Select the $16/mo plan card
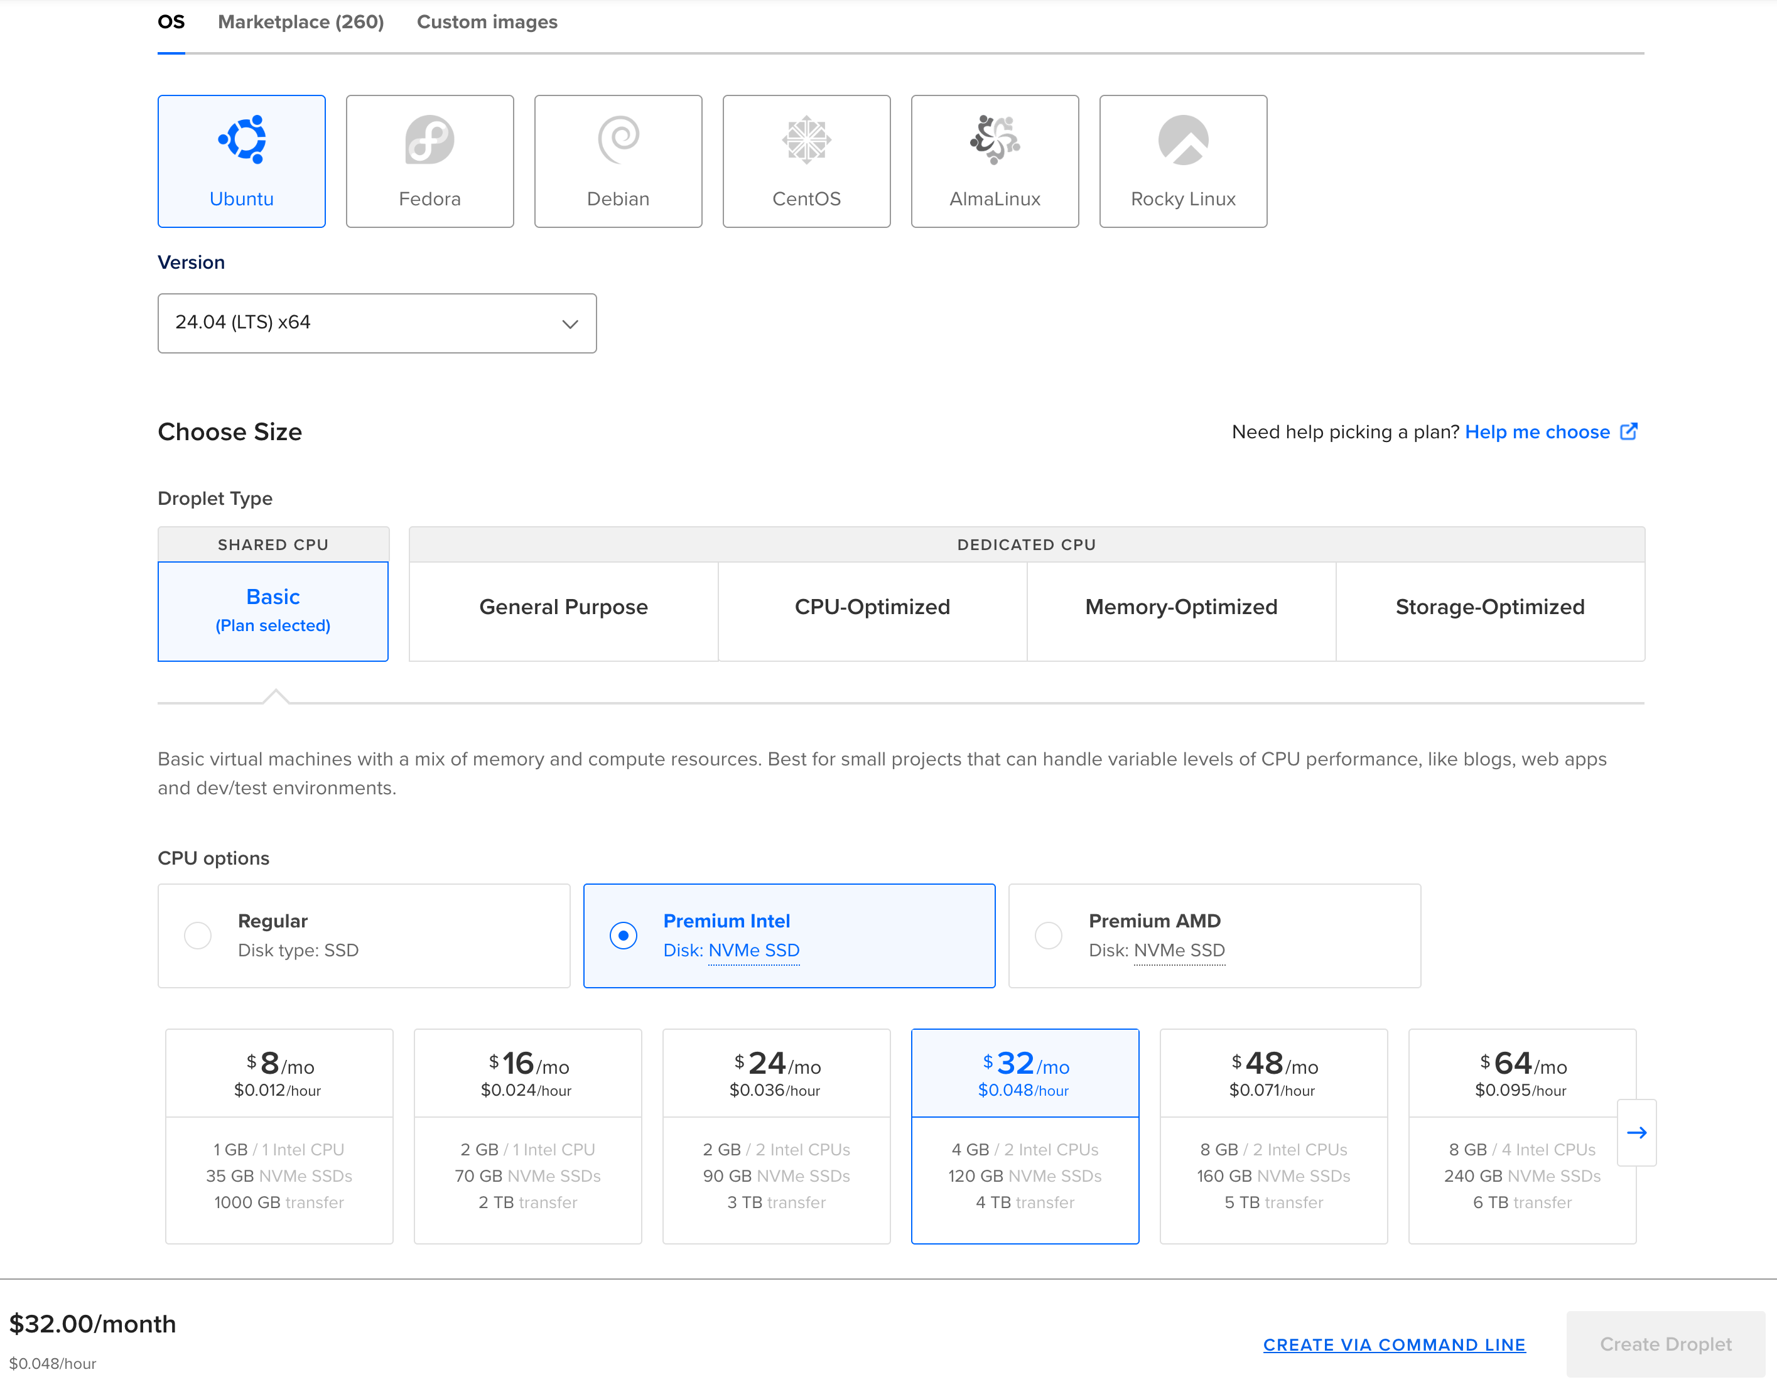Viewport: 1777px width, 1399px height. (x=528, y=1136)
